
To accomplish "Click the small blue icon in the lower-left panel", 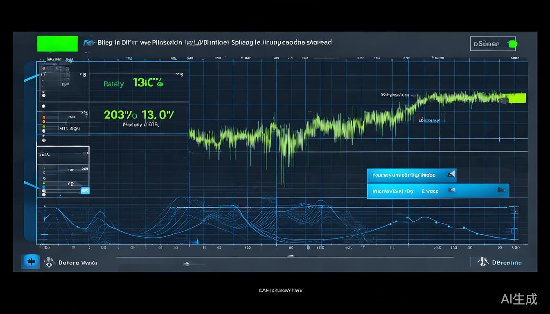I will (x=85, y=191).
